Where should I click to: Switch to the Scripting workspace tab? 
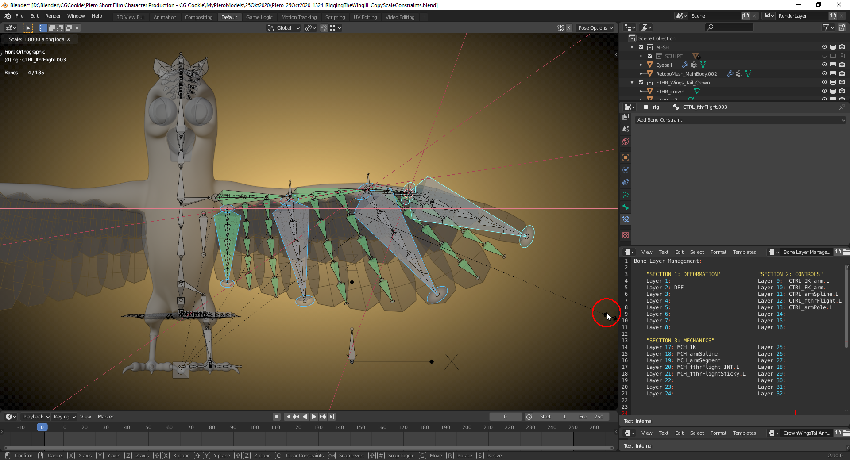tap(335, 17)
